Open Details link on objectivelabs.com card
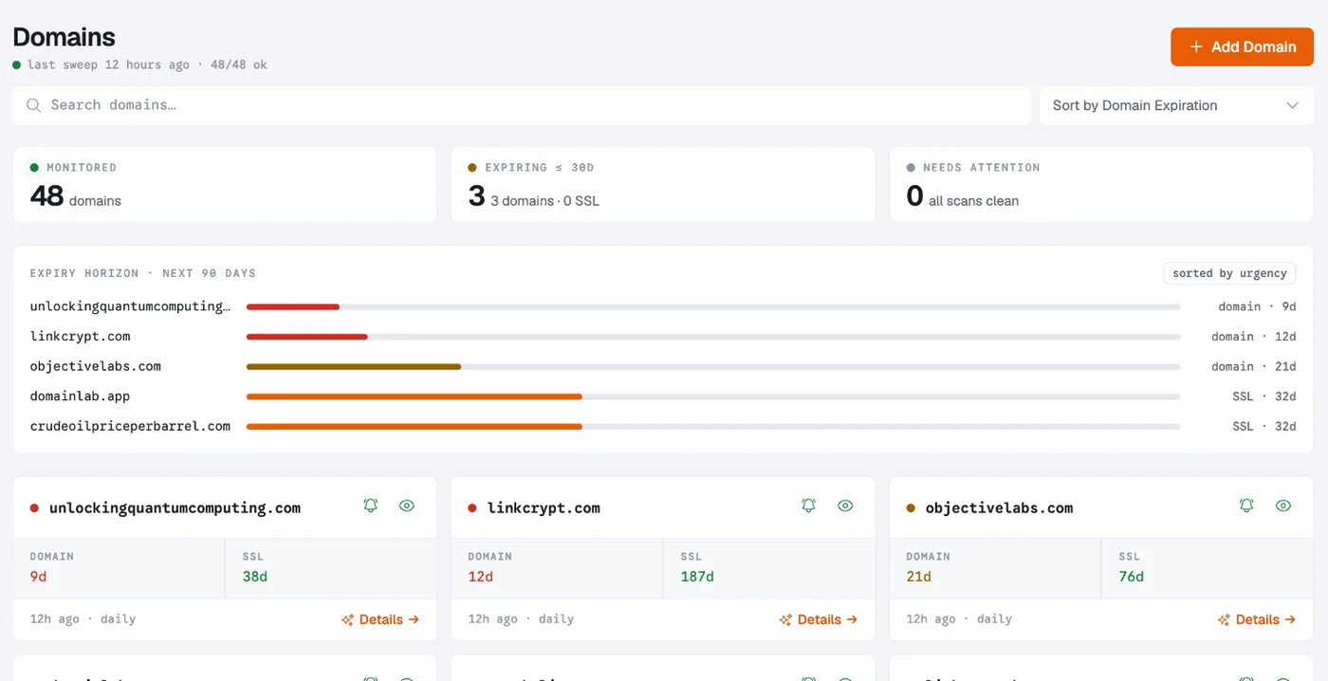1328x681 pixels. pyautogui.click(x=1257, y=619)
